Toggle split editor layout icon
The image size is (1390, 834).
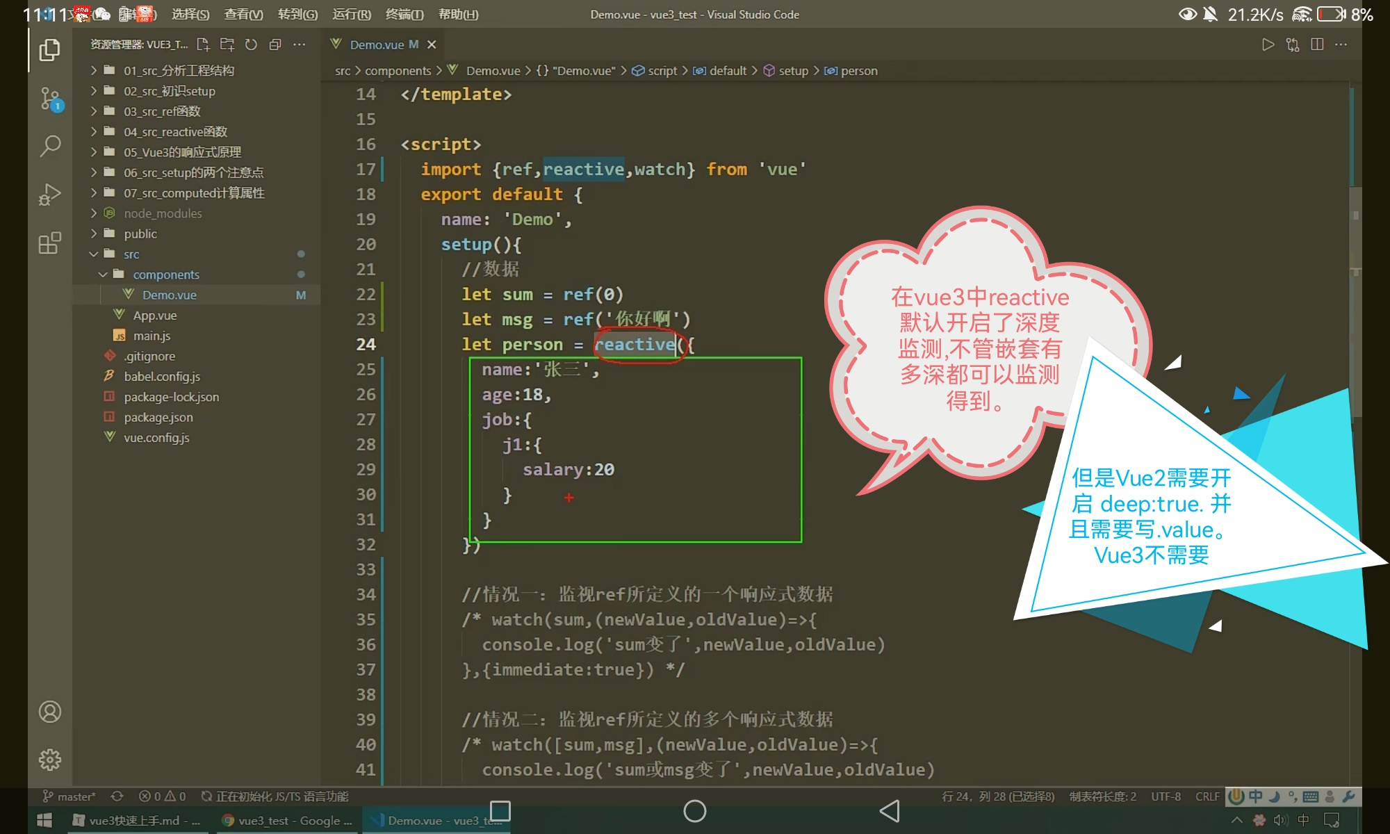[x=1316, y=44]
